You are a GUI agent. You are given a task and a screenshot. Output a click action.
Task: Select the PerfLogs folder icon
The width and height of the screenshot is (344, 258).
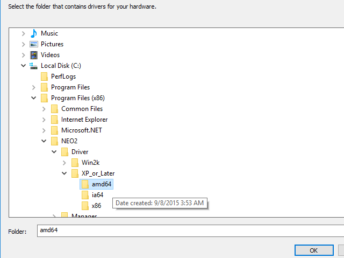click(44, 76)
